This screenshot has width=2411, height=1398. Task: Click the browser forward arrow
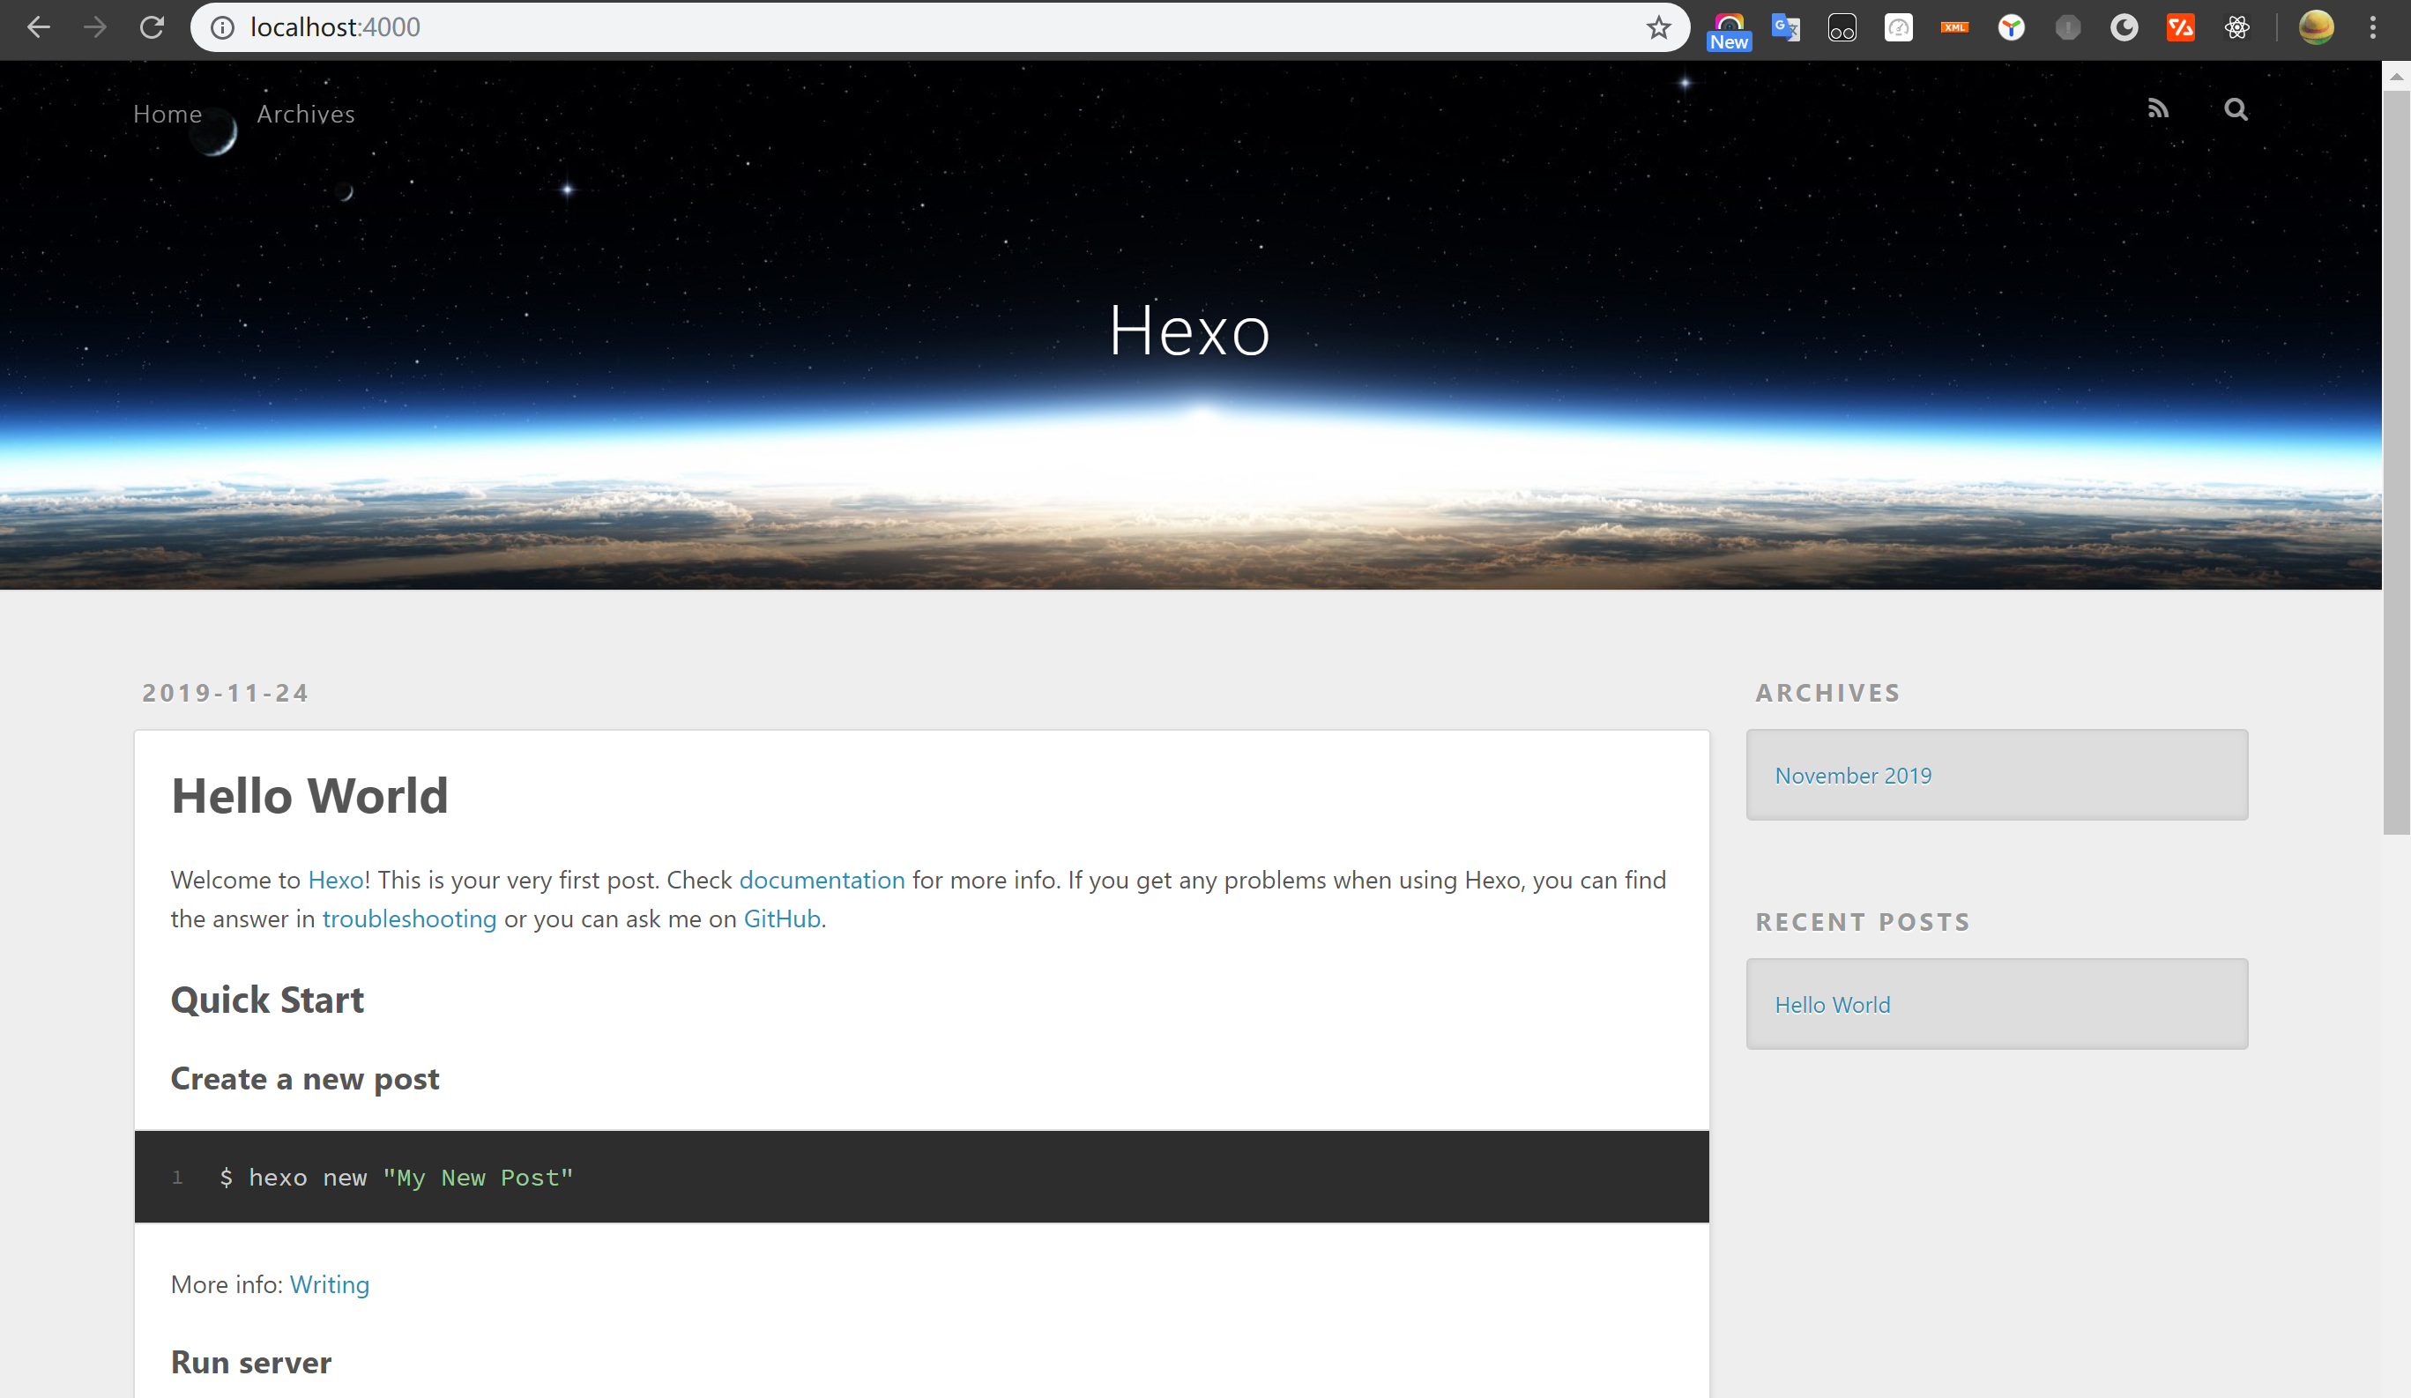point(94,27)
